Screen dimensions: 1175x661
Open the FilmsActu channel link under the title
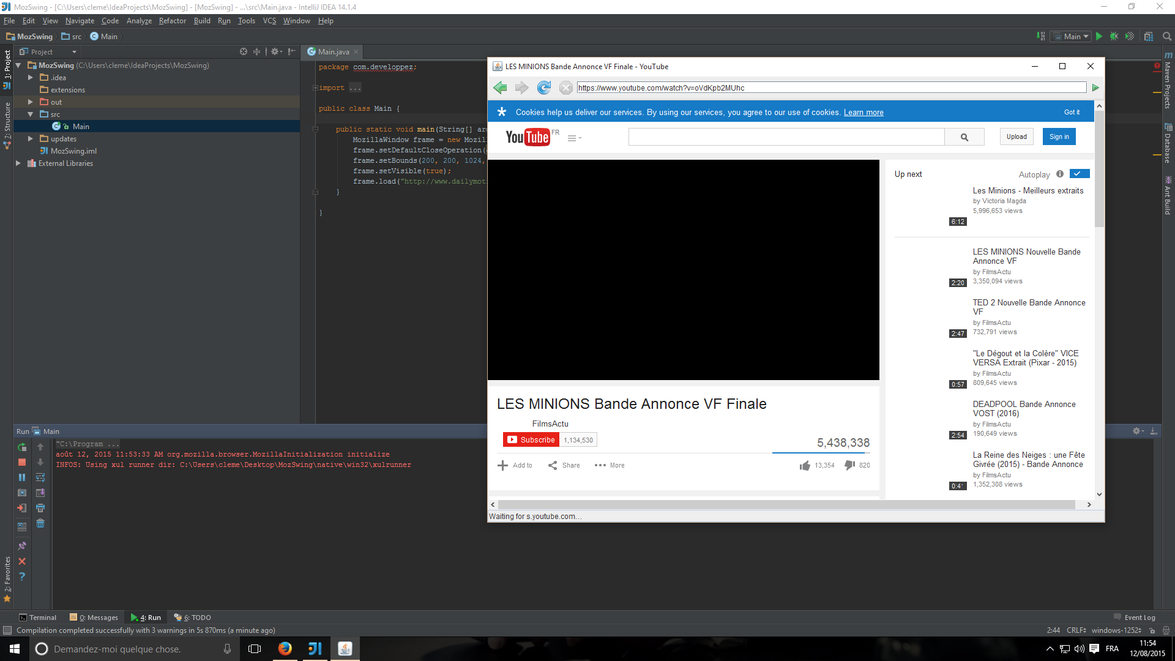(550, 424)
